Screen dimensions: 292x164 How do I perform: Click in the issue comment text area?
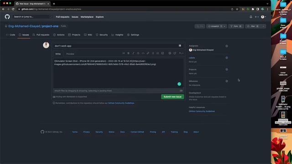click(x=118, y=73)
